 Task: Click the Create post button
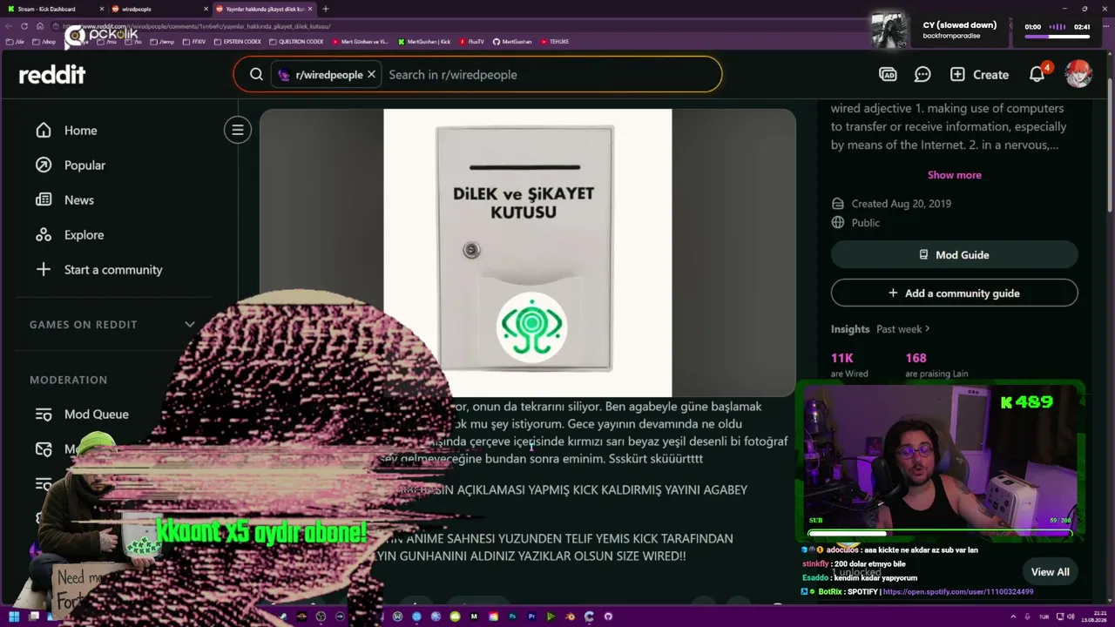pos(979,75)
